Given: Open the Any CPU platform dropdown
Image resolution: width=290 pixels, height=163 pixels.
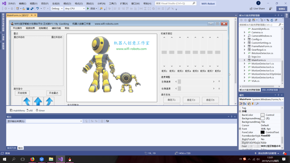Looking at the screenshot, I should [75, 8].
